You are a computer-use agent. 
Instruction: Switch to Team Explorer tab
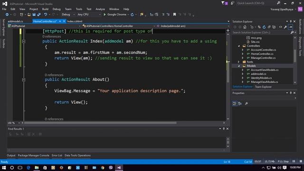(x=263, y=87)
